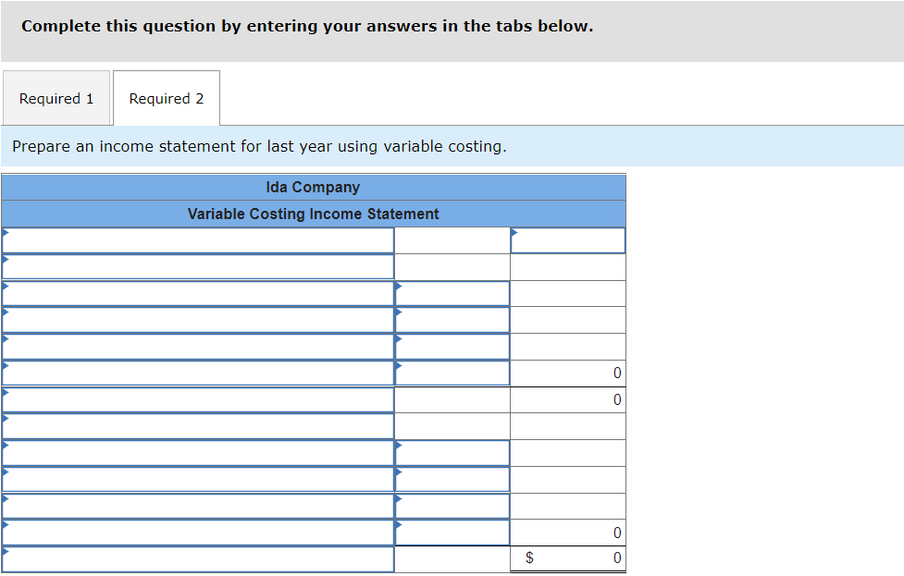Open the second row account label dropdown
Screen dimensions: 904x576
(198, 266)
